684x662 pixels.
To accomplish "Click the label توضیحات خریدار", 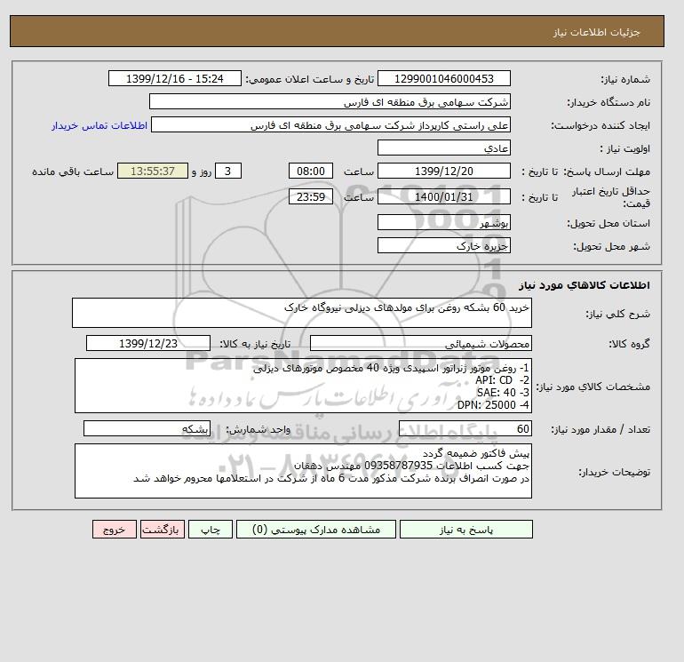I will coord(614,472).
